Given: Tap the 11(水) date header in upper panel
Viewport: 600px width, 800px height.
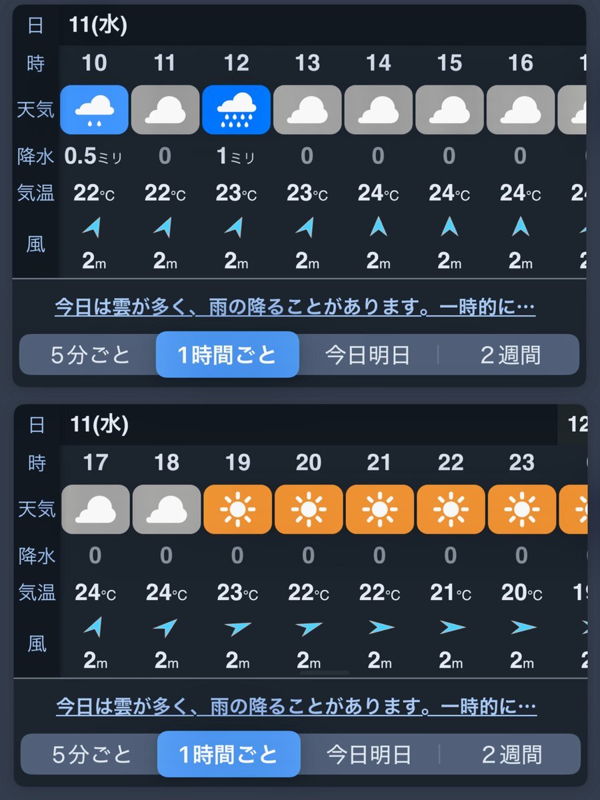Looking at the screenshot, I should [97, 25].
